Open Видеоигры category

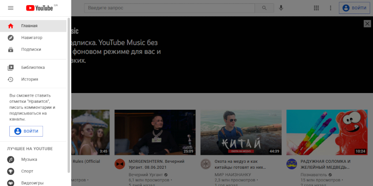(x=32, y=183)
